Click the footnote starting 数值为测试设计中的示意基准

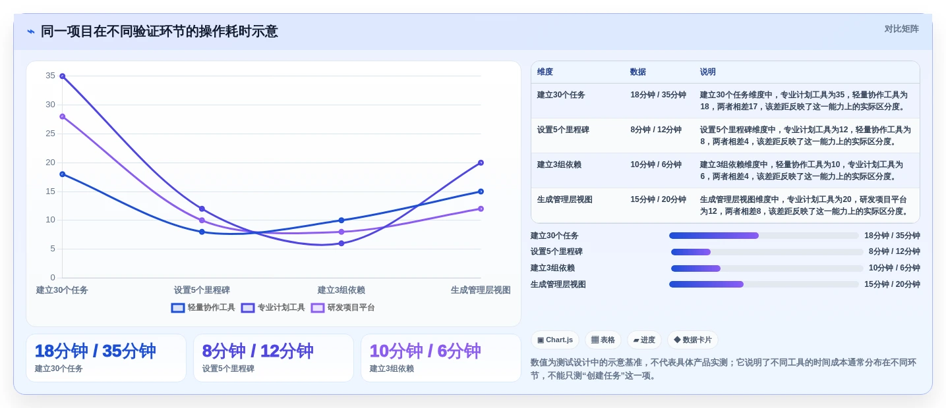(723, 369)
